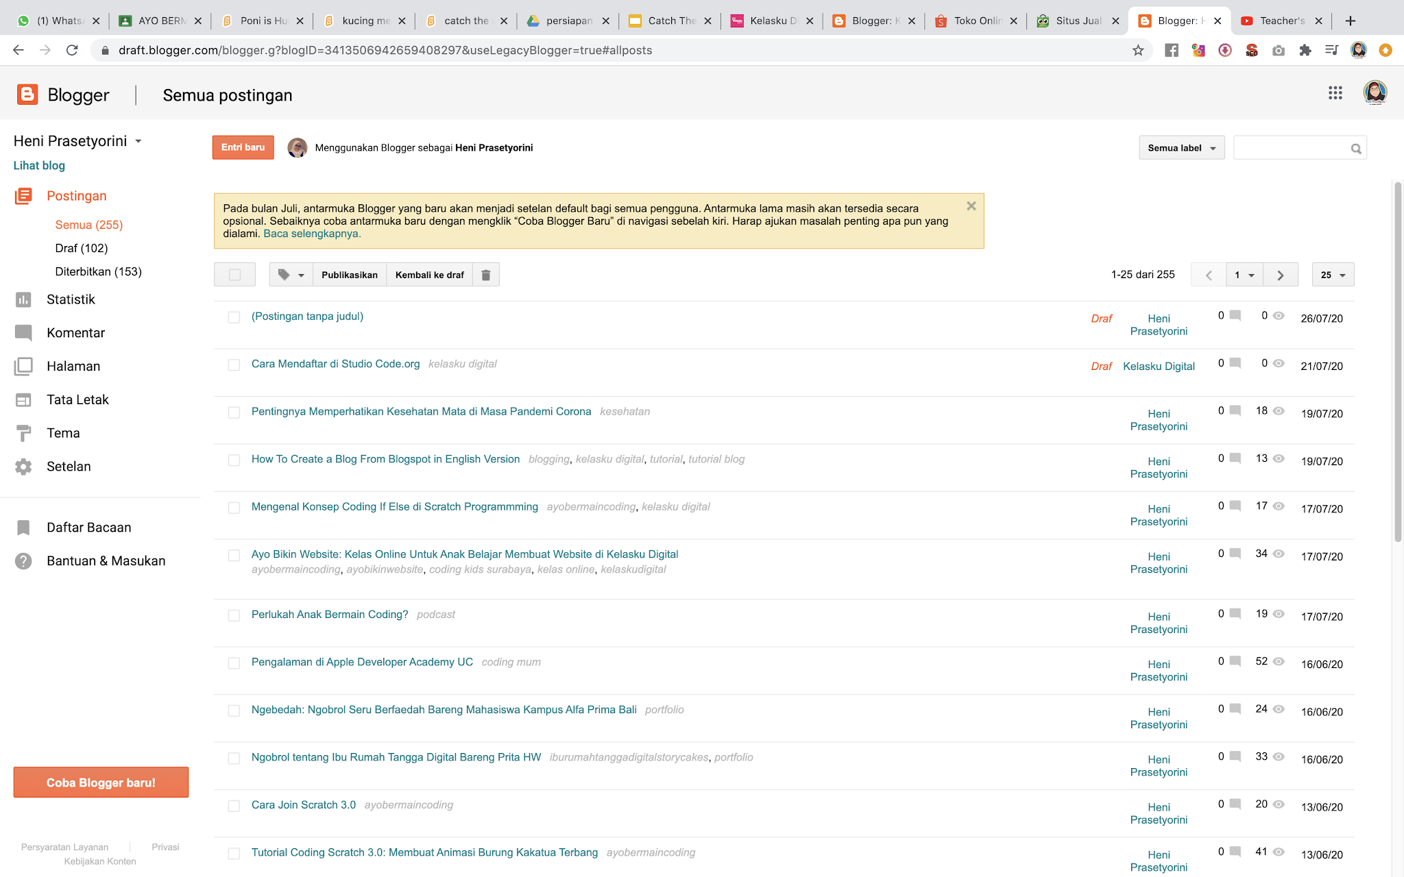Open post Pengalaman di Apple Developer Academy UC
The width and height of the screenshot is (1404, 877).
click(x=362, y=662)
